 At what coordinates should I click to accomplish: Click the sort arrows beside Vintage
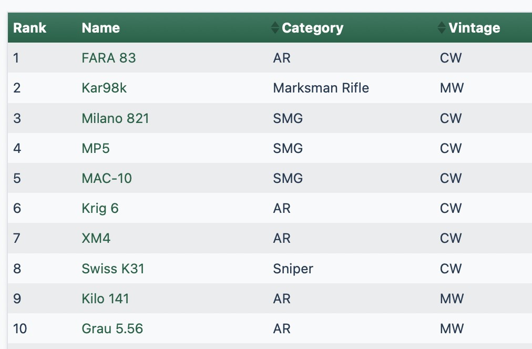click(x=442, y=28)
